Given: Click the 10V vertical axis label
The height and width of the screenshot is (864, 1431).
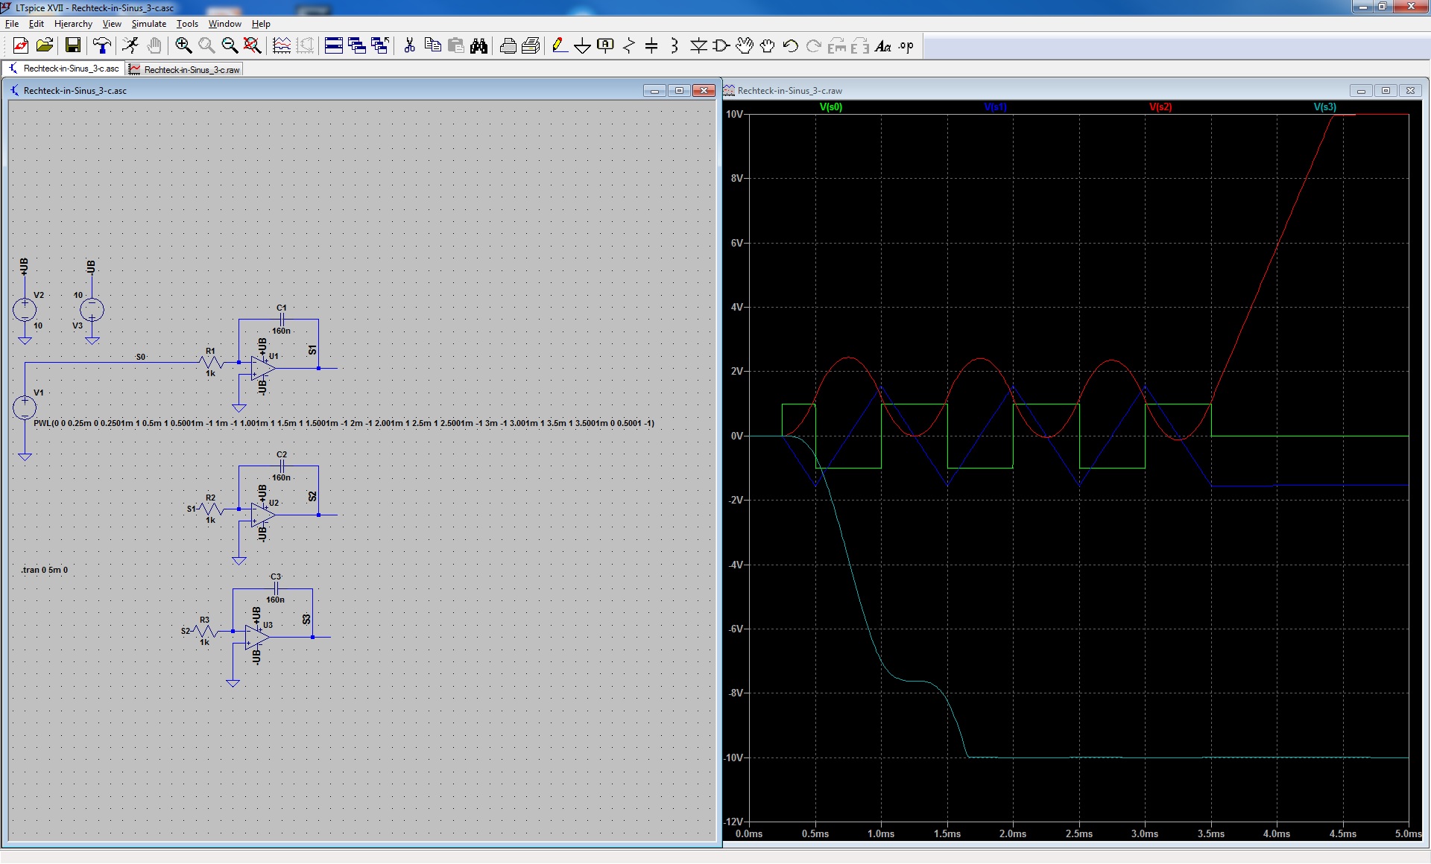Looking at the screenshot, I should click(x=734, y=114).
